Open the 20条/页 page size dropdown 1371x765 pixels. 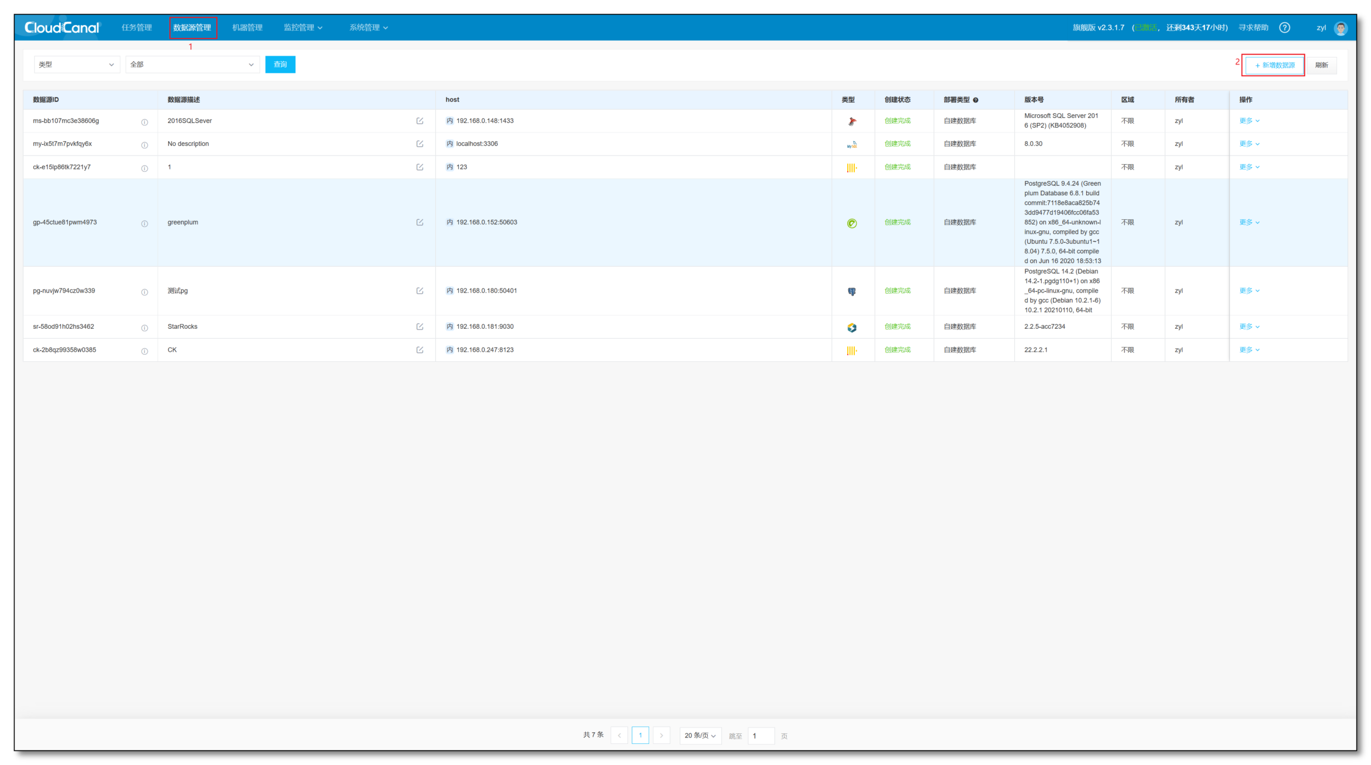(x=700, y=735)
